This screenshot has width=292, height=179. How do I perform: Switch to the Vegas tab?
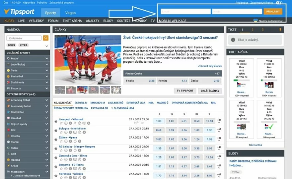70,13
